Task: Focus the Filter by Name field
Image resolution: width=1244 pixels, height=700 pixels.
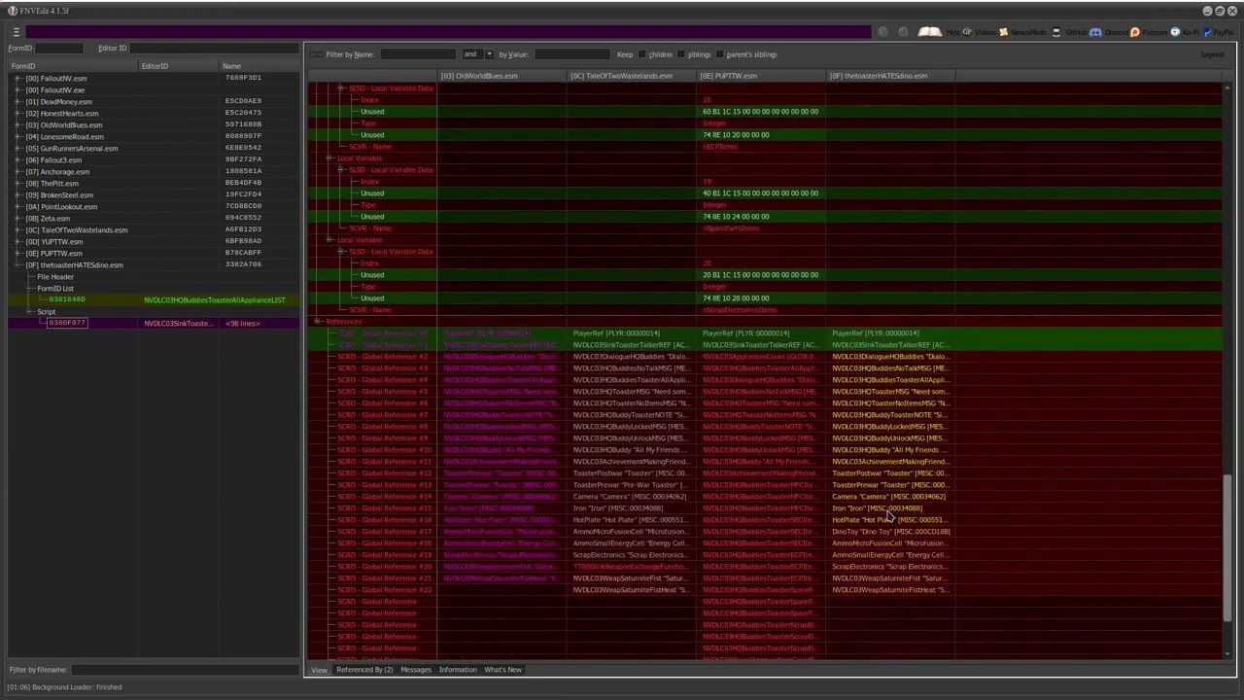Action: tap(418, 54)
